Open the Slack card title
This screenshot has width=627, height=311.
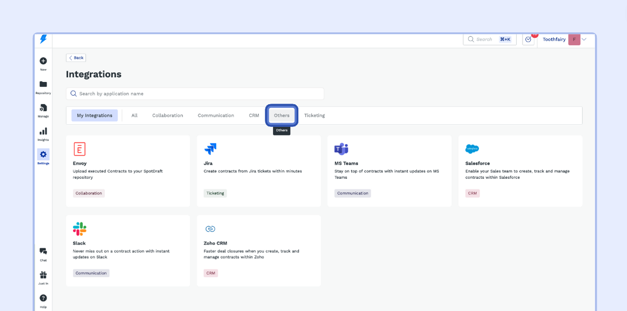coord(79,243)
